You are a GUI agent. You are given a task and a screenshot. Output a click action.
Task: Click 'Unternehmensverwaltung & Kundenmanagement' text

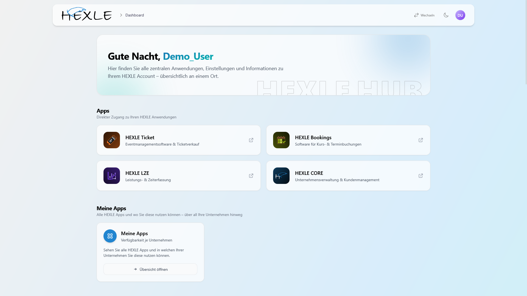[x=337, y=180]
